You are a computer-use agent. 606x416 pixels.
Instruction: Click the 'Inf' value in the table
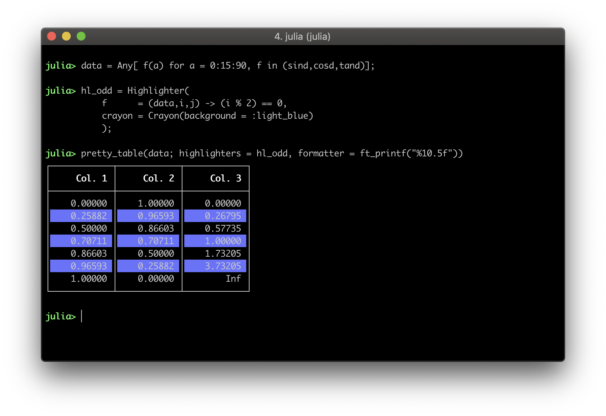pyautogui.click(x=233, y=279)
